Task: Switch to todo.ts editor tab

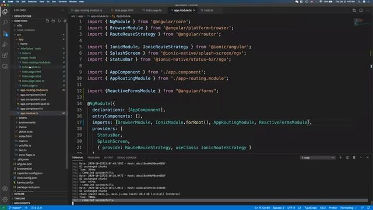Action: click(208, 10)
